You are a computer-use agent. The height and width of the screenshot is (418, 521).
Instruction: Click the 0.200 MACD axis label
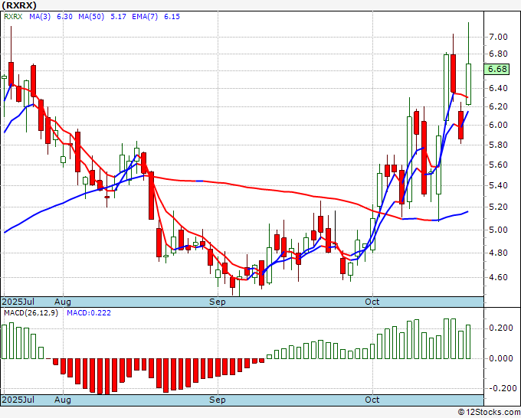[x=501, y=328]
